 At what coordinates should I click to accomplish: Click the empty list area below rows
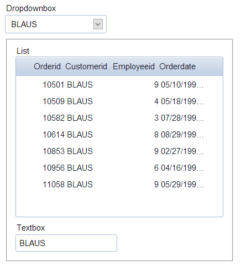click(x=119, y=204)
